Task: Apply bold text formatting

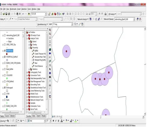Action: (x=53, y=121)
